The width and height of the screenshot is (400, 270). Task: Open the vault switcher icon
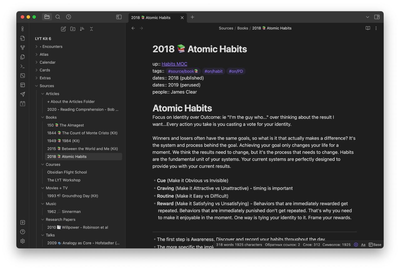[22, 222]
